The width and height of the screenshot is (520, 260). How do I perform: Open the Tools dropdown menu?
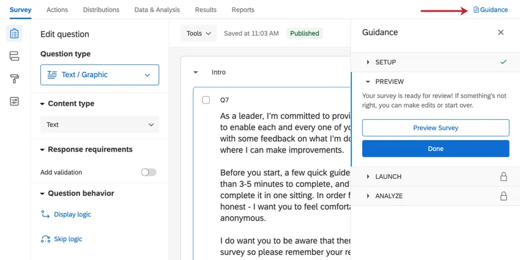tap(199, 34)
